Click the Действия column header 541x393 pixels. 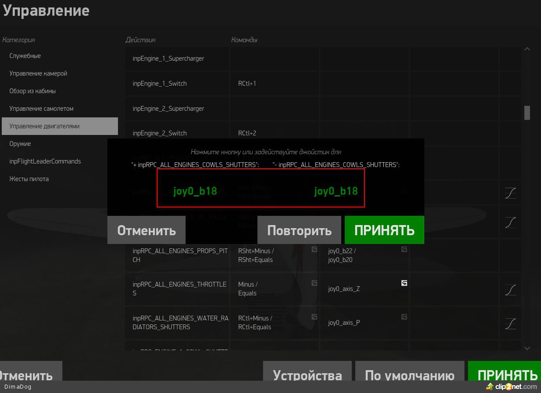(140, 40)
